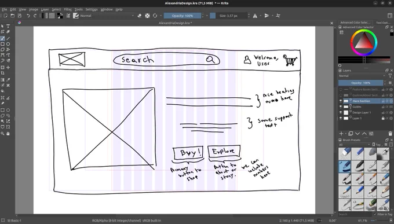Select the Text tool in toolbox
The height and width of the screenshot is (224, 394).
point(8,26)
